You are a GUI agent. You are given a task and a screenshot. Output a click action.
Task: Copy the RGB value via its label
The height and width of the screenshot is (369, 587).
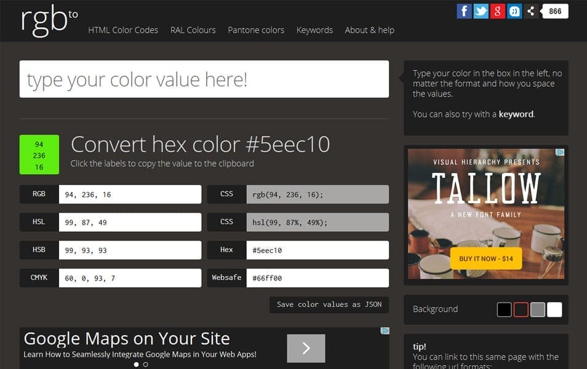point(38,194)
